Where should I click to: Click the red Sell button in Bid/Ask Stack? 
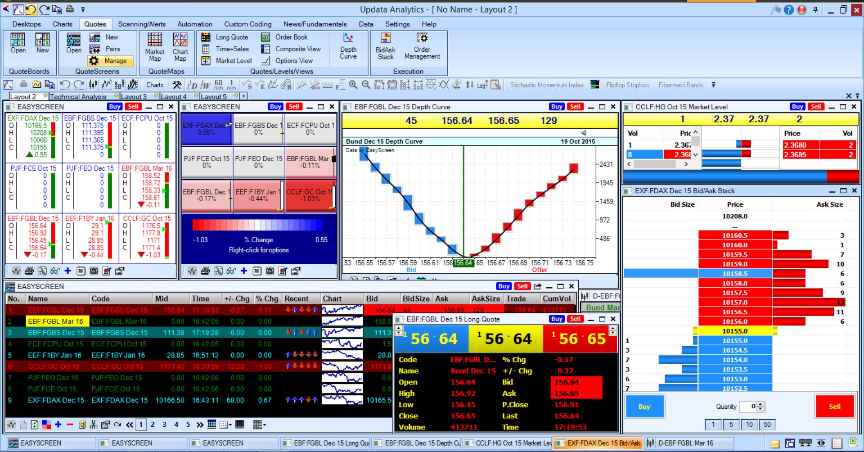point(835,407)
